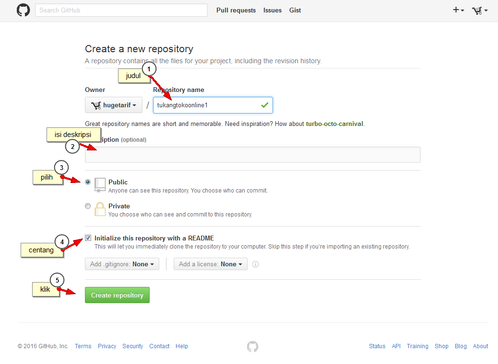Viewport: 498px width, 364px height.
Task: Click the Public repository book icon
Action: [x=100, y=185]
